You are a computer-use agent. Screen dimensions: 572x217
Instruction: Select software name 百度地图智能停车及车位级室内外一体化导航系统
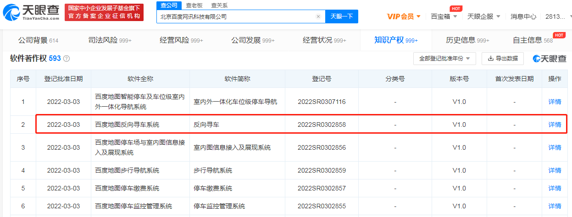click(140, 102)
